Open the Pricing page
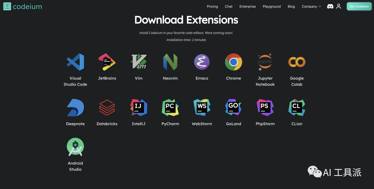The width and height of the screenshot is (374, 189). [x=212, y=7]
